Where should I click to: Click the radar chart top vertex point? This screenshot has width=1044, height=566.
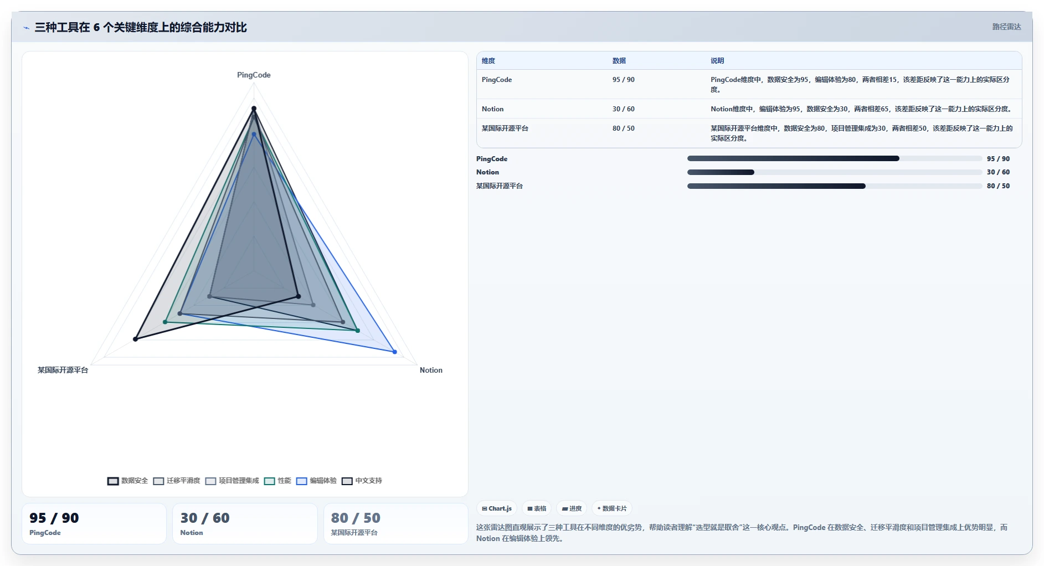(x=254, y=109)
